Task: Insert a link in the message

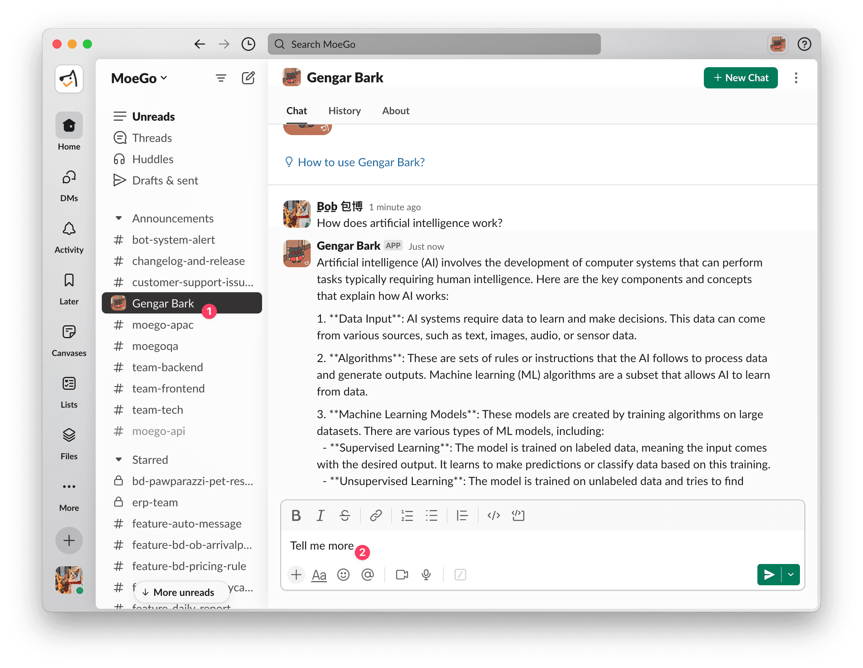Action: 376,515
